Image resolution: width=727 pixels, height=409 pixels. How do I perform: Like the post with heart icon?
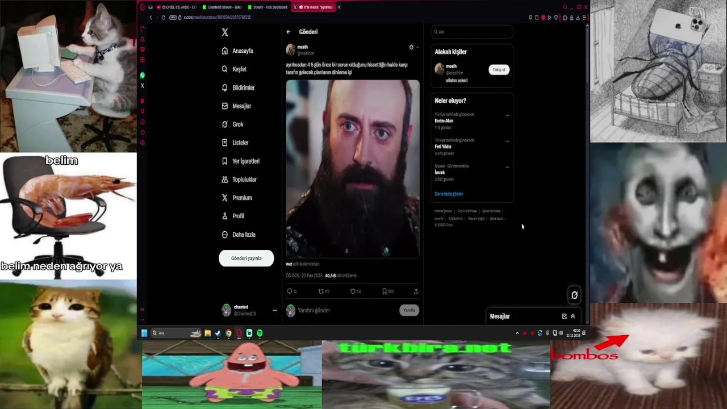click(353, 291)
